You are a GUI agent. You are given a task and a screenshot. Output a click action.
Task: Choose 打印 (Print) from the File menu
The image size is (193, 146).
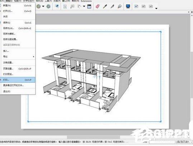coord(18,80)
